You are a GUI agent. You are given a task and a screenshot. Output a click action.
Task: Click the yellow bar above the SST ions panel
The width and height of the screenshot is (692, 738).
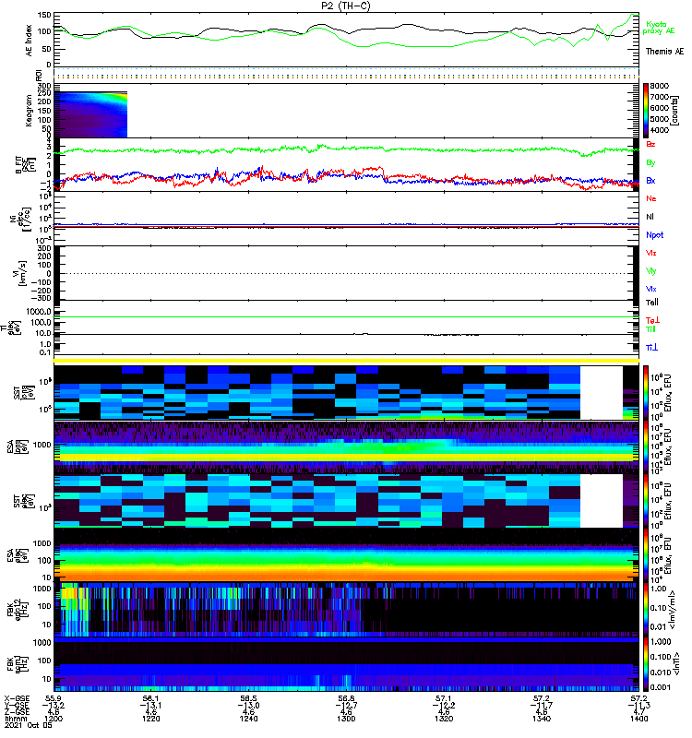(x=346, y=361)
